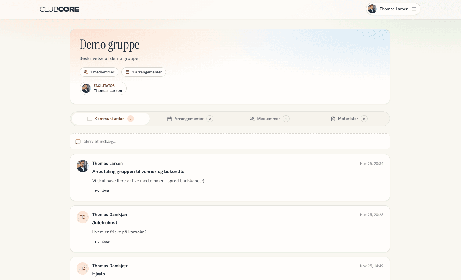Click the author name Thomas Larsen on the Anbefaling post
Screen dimensions: 461x280
coord(107,163)
